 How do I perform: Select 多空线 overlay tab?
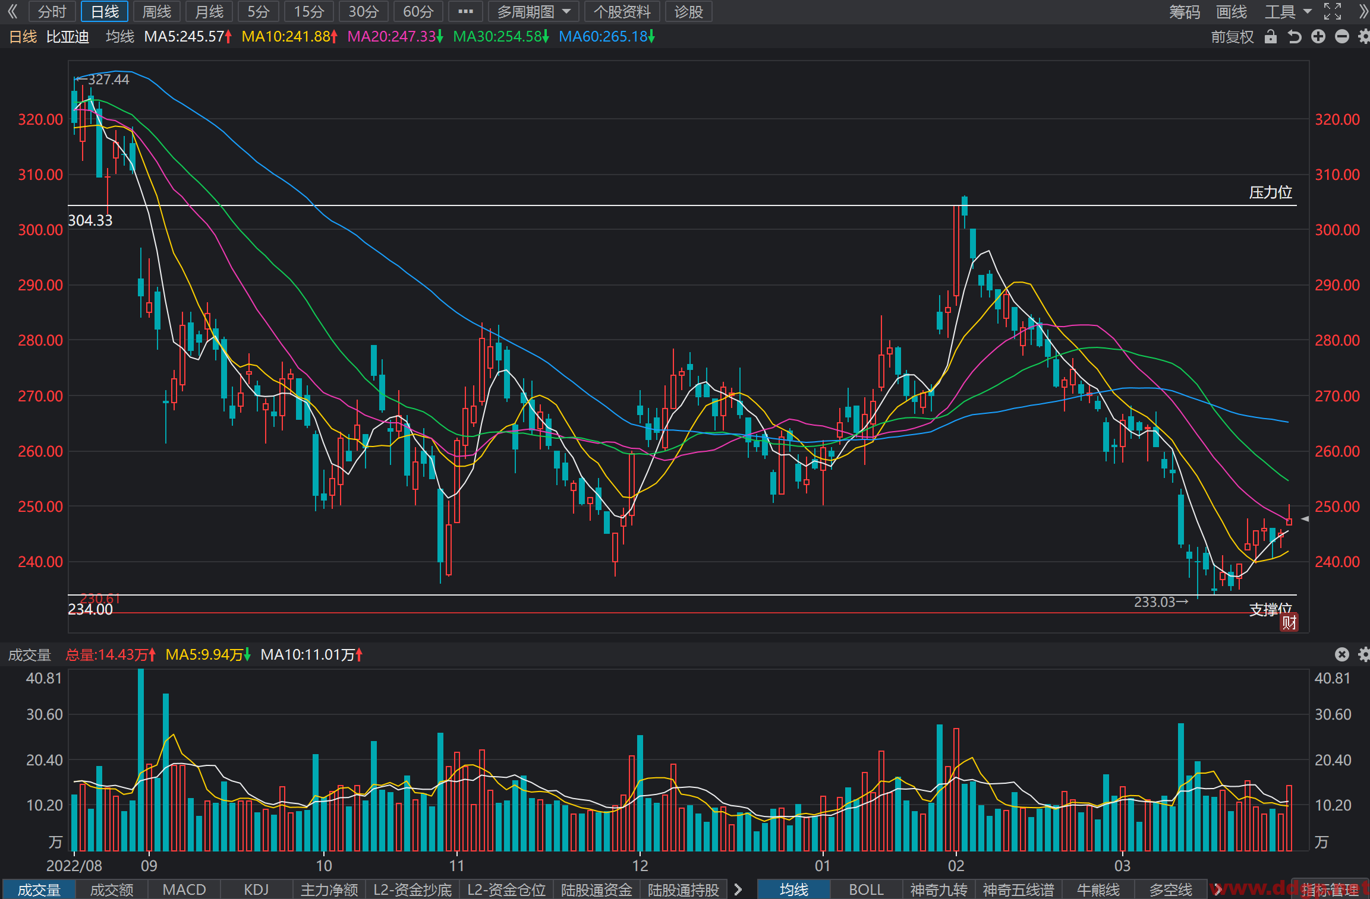pyautogui.click(x=1171, y=889)
